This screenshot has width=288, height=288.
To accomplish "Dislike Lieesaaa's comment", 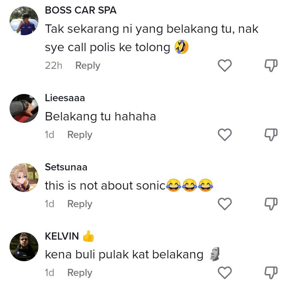I will [x=271, y=135].
